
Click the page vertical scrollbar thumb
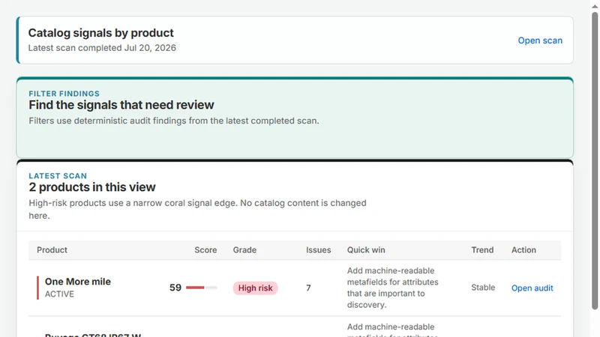pyautogui.click(x=595, y=160)
